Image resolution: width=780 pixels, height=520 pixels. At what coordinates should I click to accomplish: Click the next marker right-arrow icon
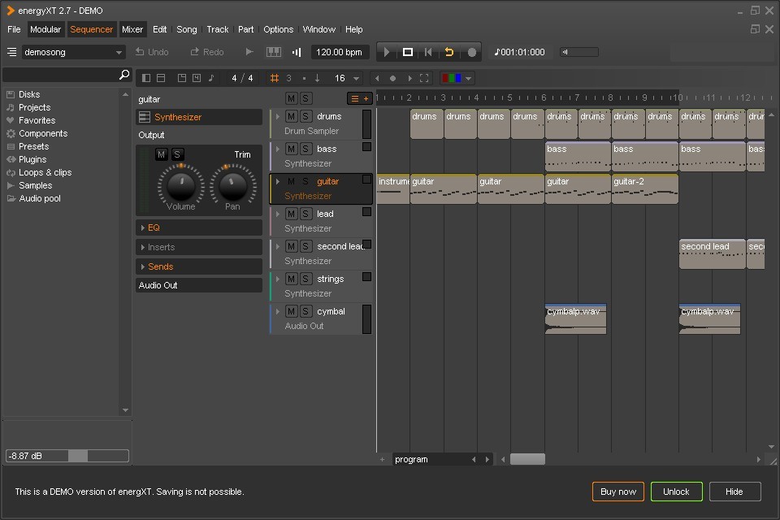point(409,78)
